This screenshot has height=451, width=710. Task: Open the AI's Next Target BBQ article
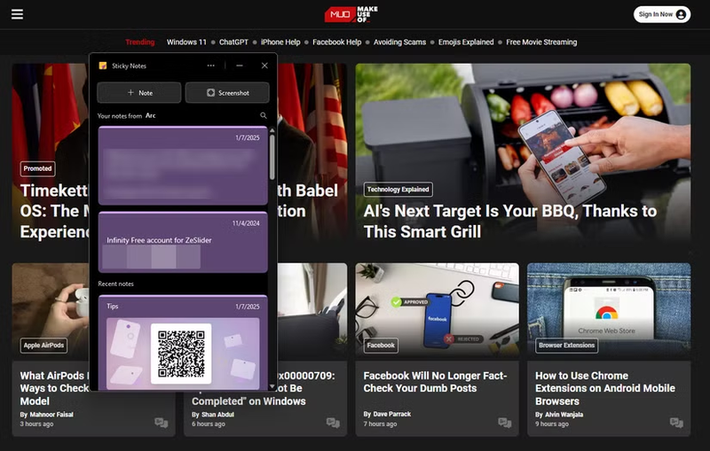coord(510,221)
